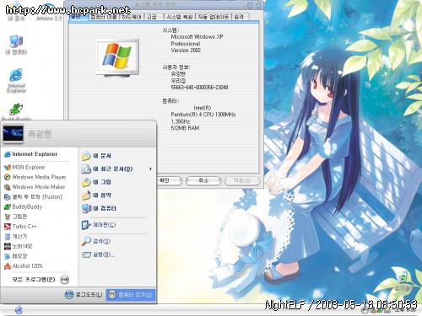The image size is (422, 316).
Task: Click 로그오프 (Log Off) button
Action: [x=84, y=295]
